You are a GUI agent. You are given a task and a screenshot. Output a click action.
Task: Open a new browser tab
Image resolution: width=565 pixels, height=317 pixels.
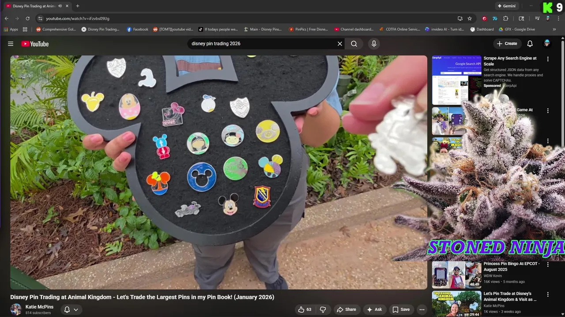tap(78, 6)
